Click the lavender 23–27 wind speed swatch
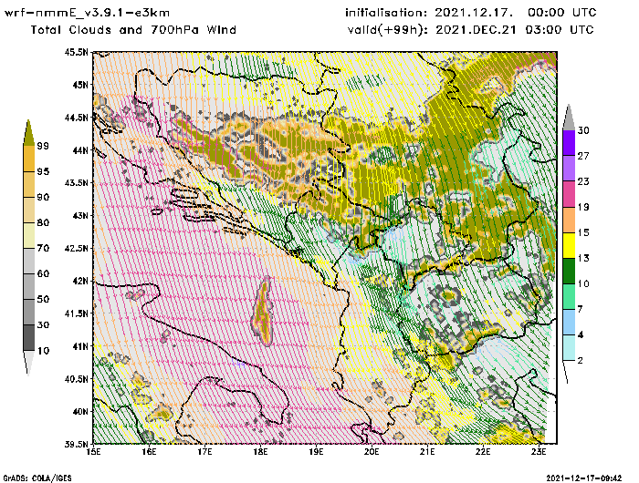The width and height of the screenshot is (639, 483). 569,169
